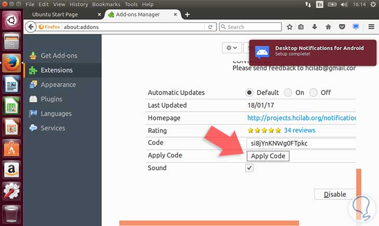Open the 34 reviews link

tap(300, 130)
